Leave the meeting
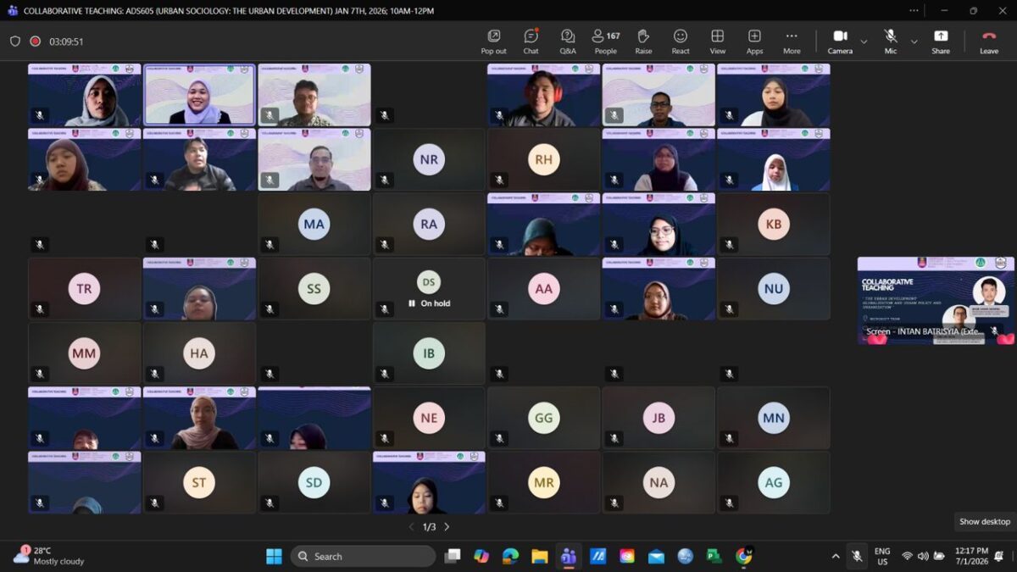 989,41
